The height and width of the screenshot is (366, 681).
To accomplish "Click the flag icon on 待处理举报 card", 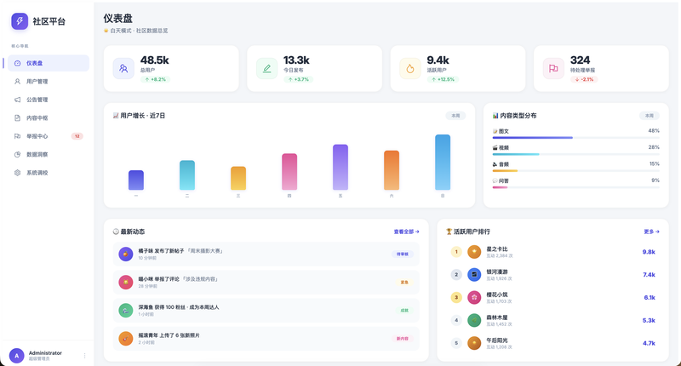I will (x=553, y=69).
